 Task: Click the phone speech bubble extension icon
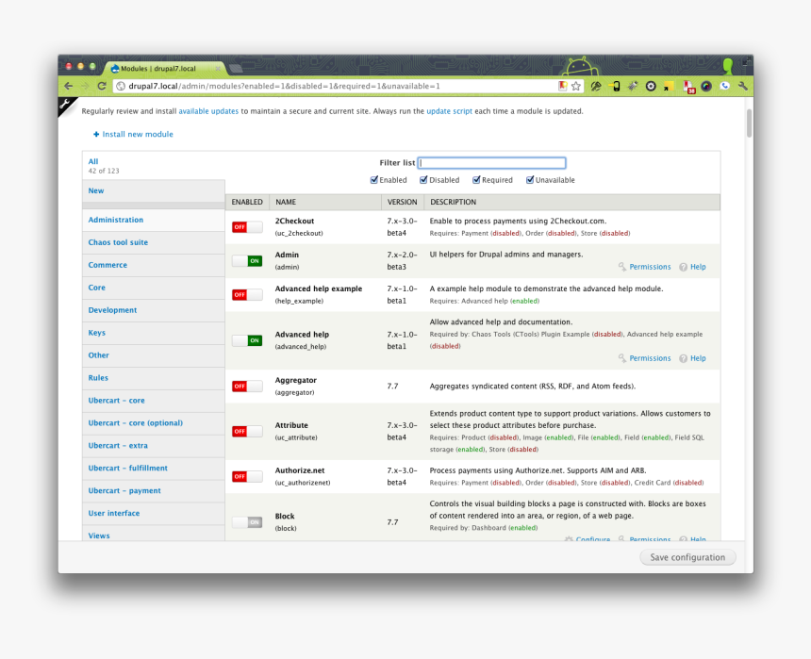click(724, 86)
